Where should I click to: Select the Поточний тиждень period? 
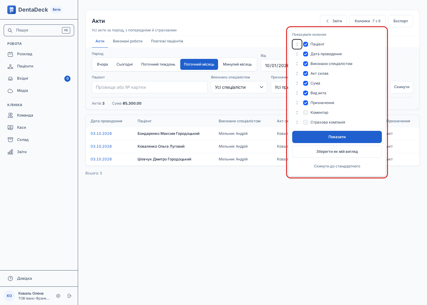coord(158,64)
